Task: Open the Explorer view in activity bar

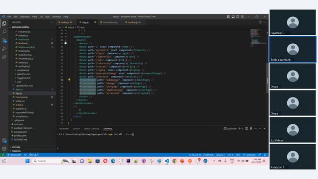Action: click(x=4, y=23)
